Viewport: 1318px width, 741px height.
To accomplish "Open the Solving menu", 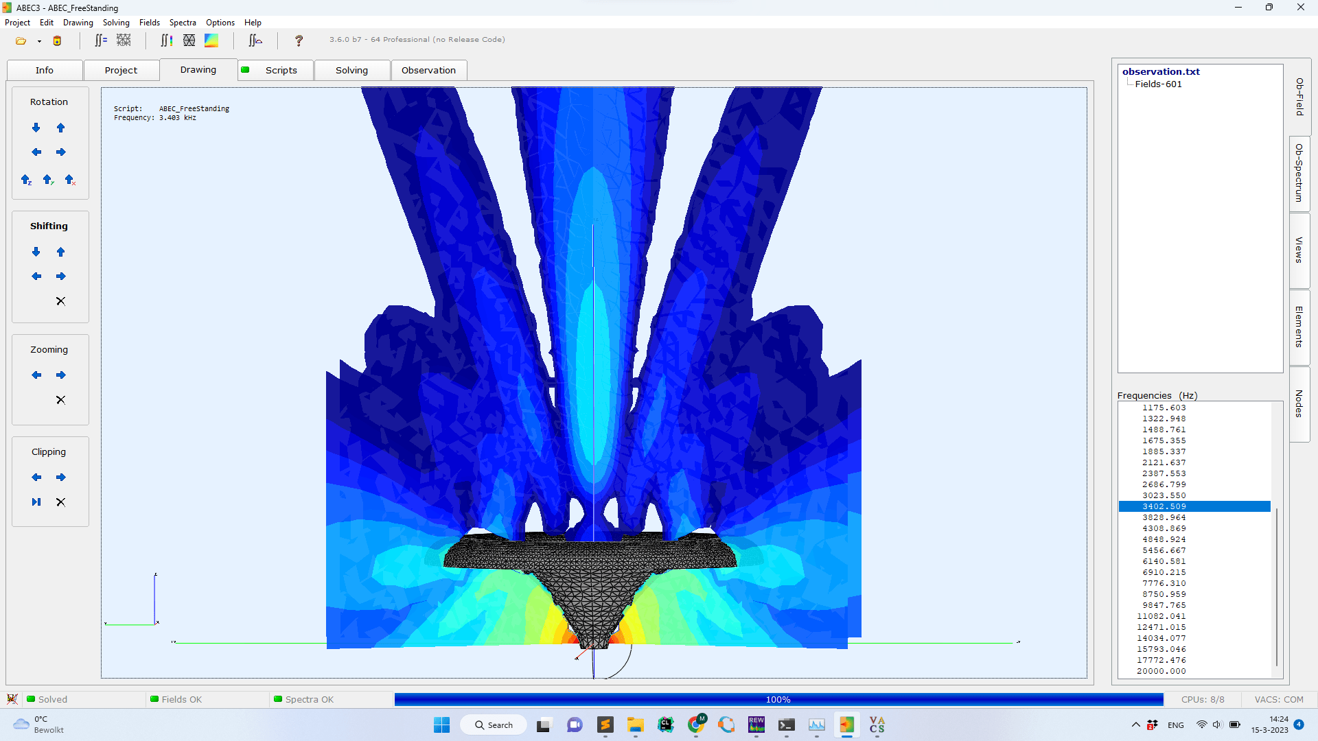I will (x=116, y=23).
